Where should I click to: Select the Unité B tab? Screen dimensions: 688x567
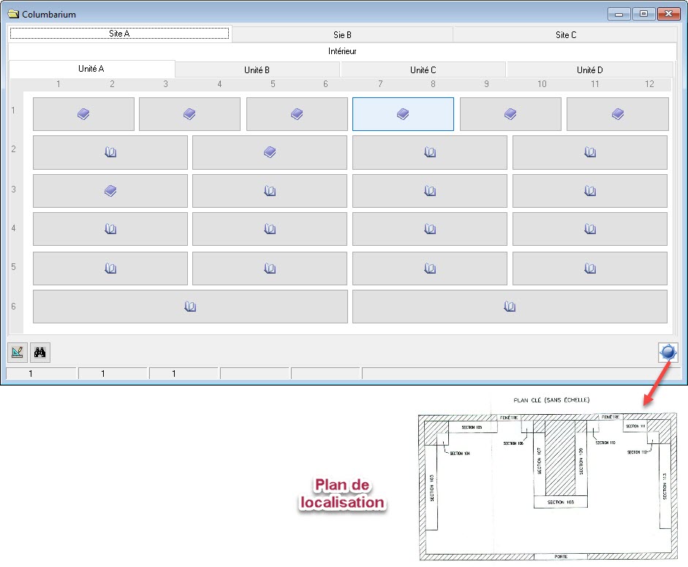coord(257,70)
